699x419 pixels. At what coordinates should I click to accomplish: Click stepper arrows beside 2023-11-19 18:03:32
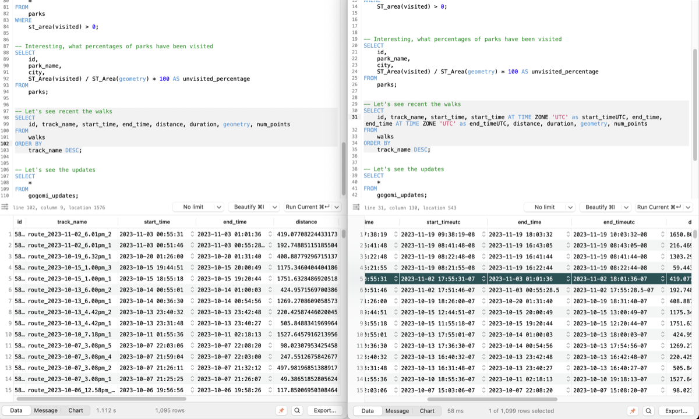coord(568,234)
